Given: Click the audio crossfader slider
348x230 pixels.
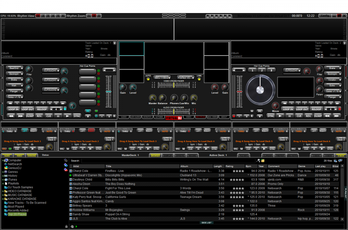Looking at the screenshot, I should pos(174,111).
